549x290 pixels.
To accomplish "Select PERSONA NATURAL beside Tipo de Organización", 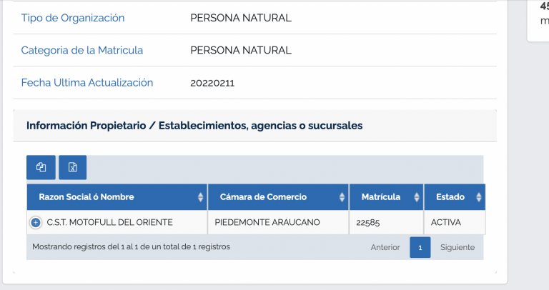I will pos(241,18).
